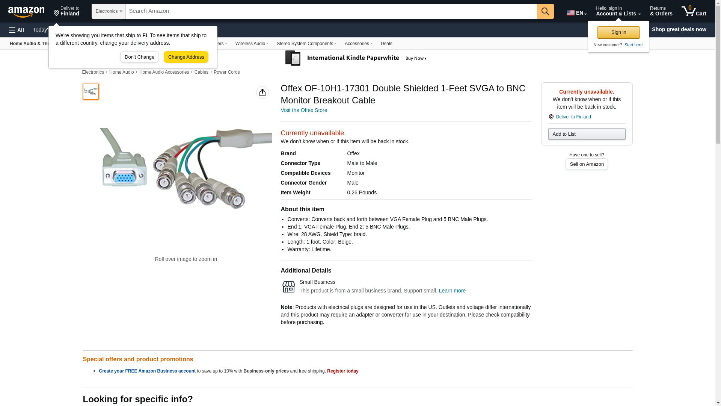Image resolution: width=721 pixels, height=406 pixels.
Task: Click the Change Address button
Action: tap(186, 57)
